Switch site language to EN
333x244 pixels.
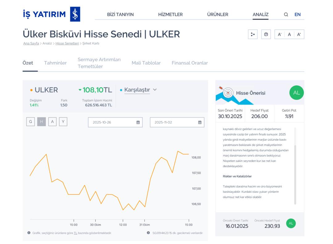(x=297, y=14)
